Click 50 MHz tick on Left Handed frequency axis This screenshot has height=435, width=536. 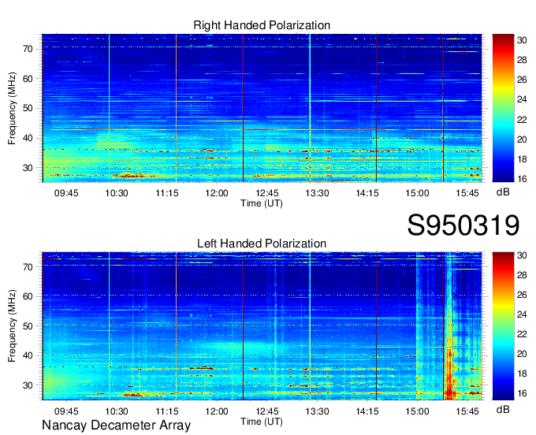point(28,326)
